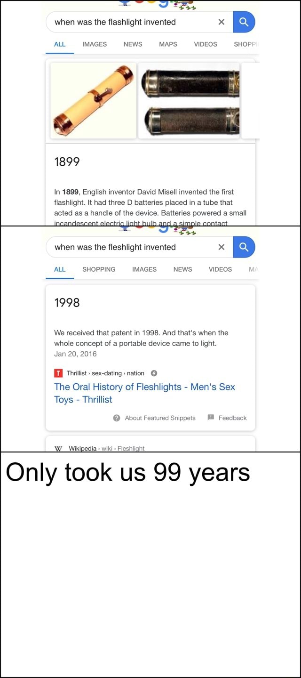The height and width of the screenshot is (678, 301).
Task: Click the yellow flashlight thumbnail image
Action: point(93,100)
